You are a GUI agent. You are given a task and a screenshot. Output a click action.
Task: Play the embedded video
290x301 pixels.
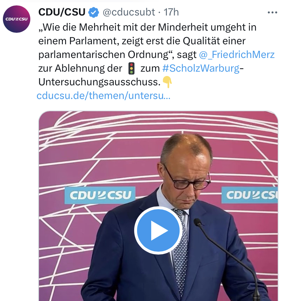click(x=158, y=230)
